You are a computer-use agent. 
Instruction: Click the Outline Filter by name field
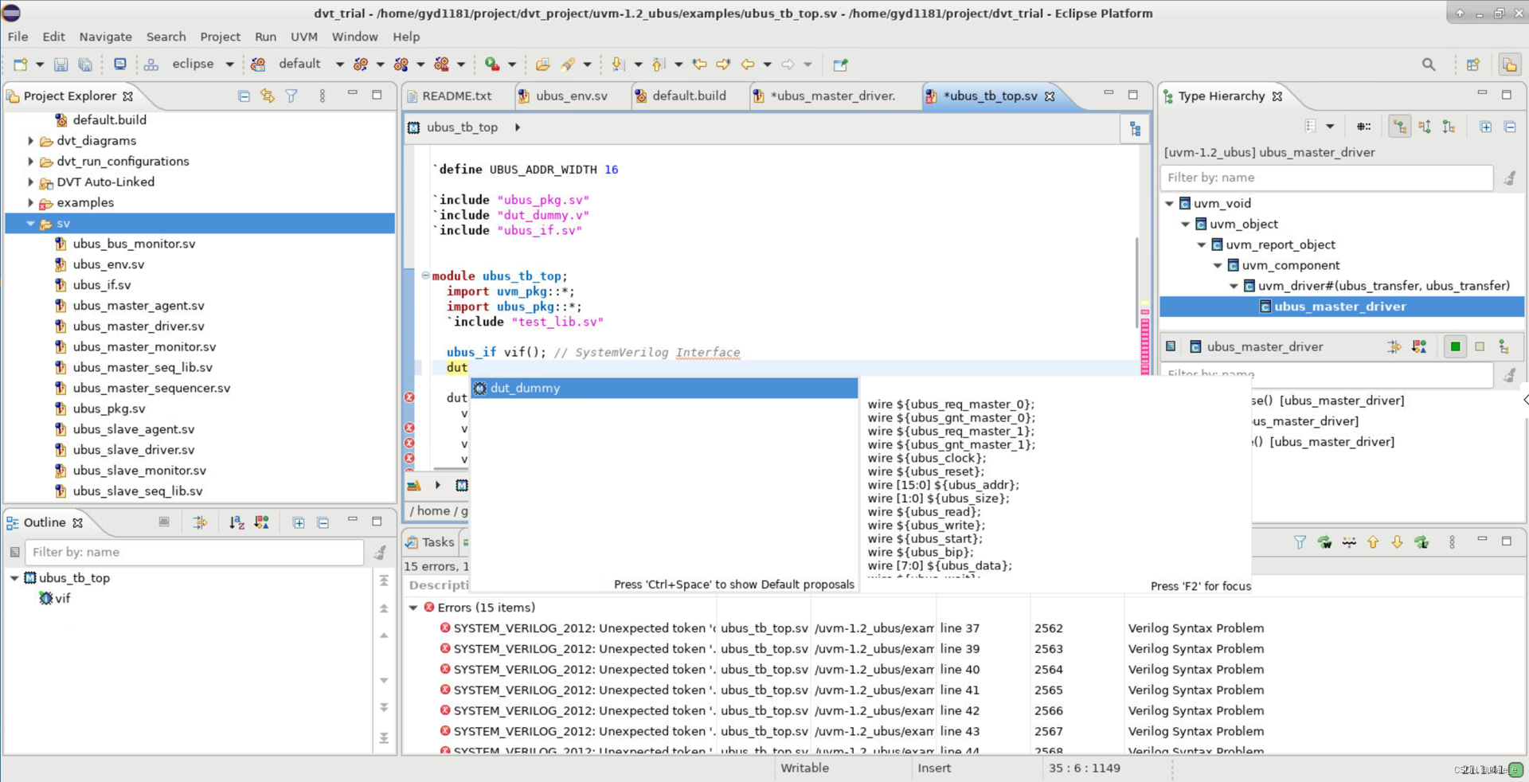click(x=194, y=552)
